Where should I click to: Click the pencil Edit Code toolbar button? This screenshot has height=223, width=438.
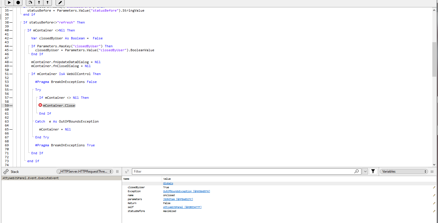click(60, 3)
